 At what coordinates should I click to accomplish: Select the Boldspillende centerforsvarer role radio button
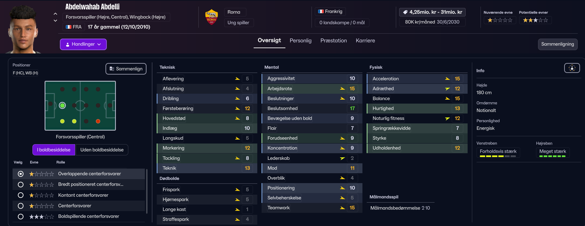pos(21,216)
